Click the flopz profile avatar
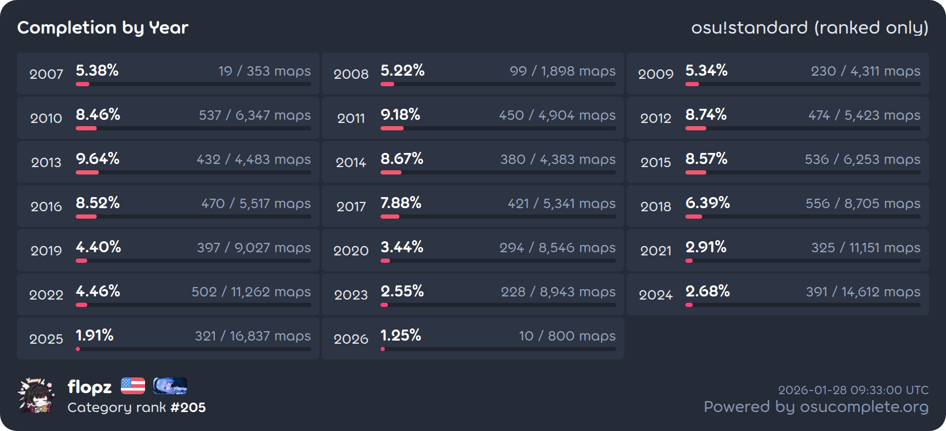Screen dimensions: 946x431 (x=36, y=395)
